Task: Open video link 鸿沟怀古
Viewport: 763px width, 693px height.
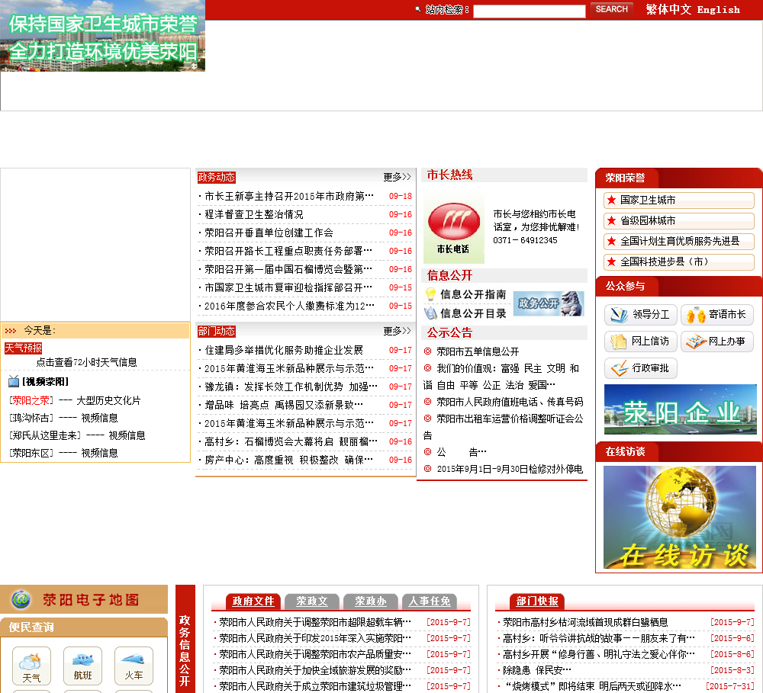Action: (31, 418)
